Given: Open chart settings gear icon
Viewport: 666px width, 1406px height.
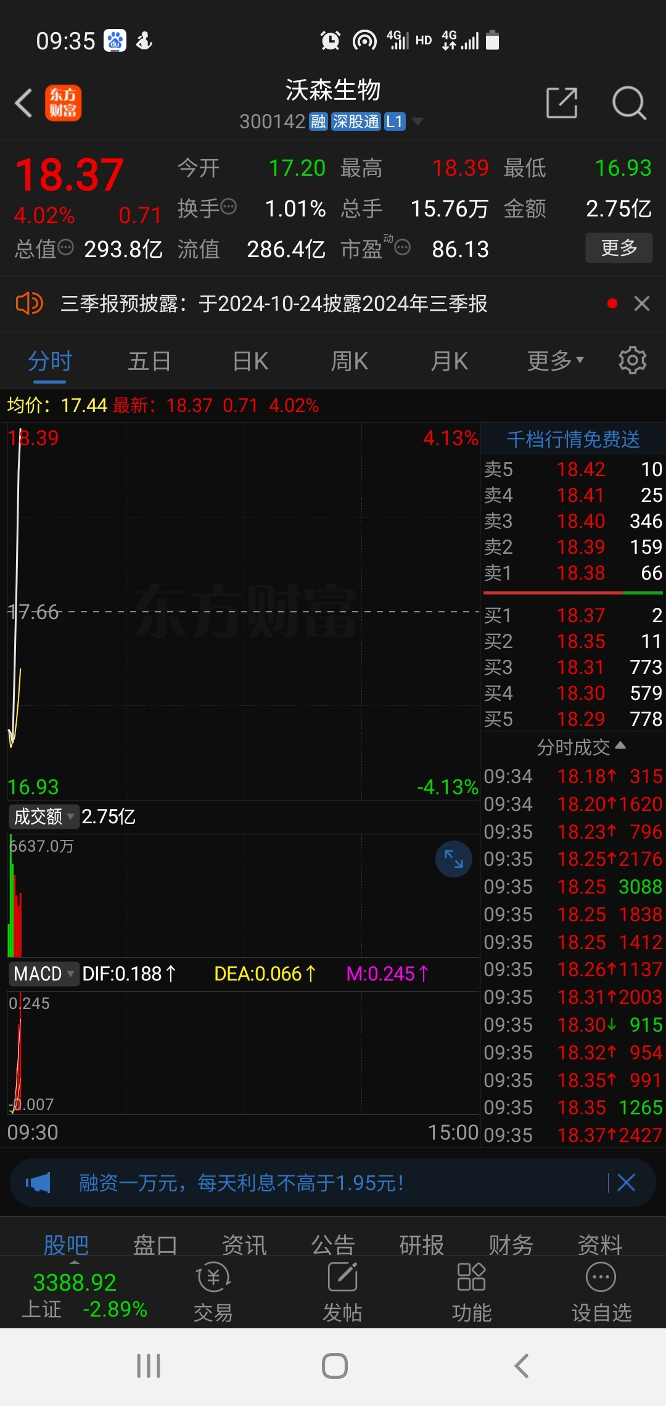Looking at the screenshot, I should click(633, 360).
